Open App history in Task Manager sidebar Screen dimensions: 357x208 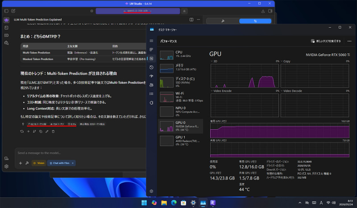(151, 67)
